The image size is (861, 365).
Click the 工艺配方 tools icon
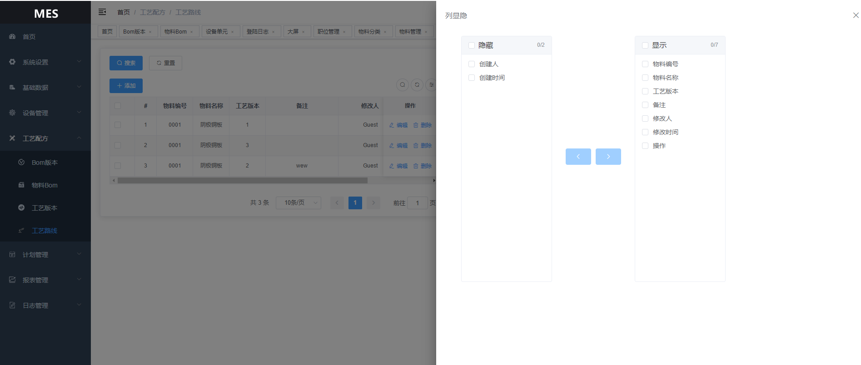click(12, 138)
